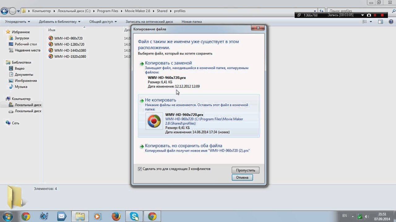Select file WMV-HD-1920x1080 in list
396x222 pixels.
[70, 56]
